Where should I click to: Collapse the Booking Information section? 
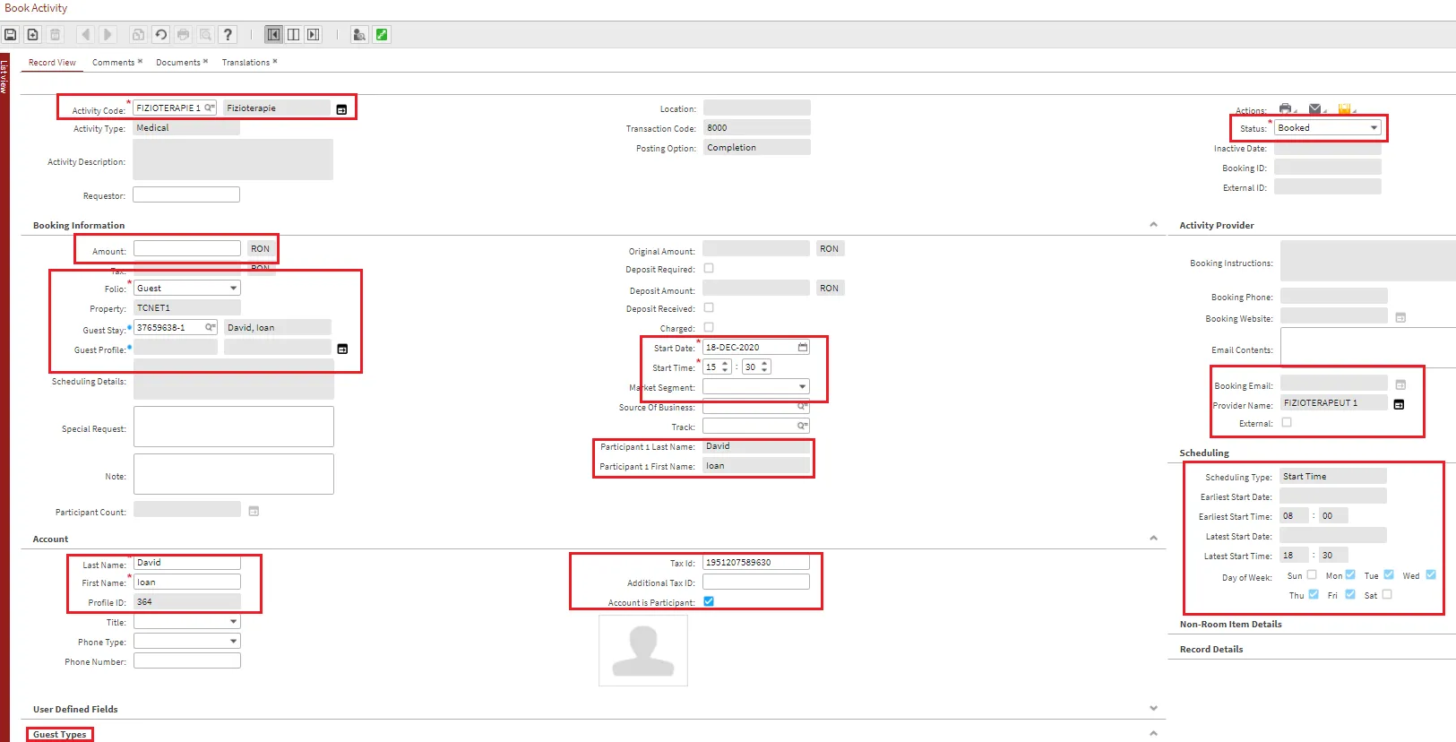click(x=1153, y=225)
